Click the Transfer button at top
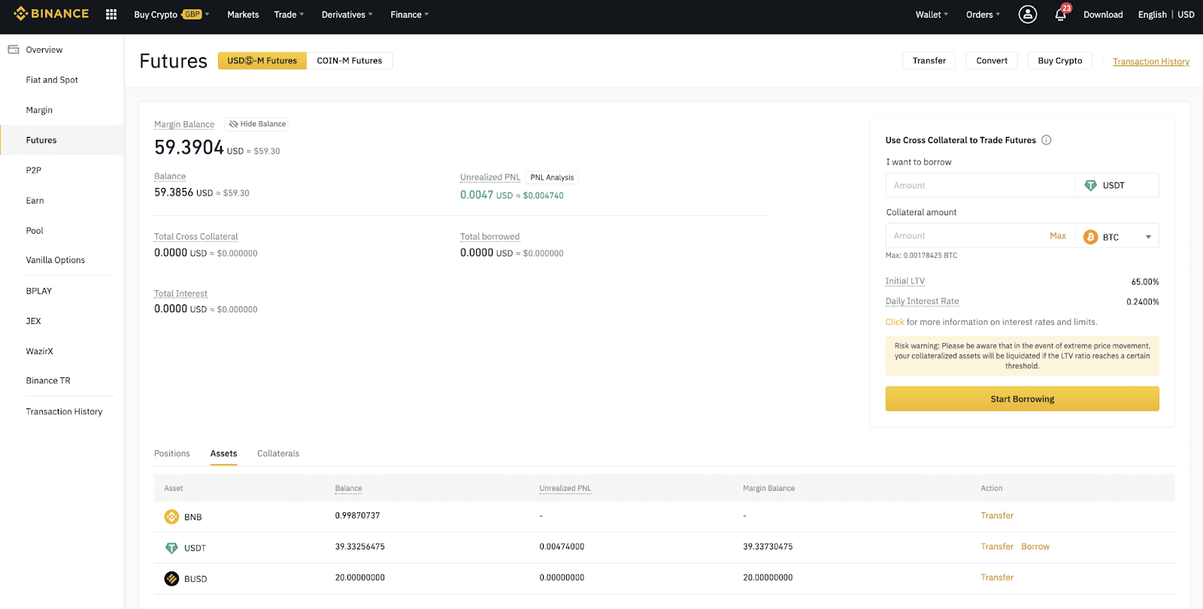 coord(929,61)
